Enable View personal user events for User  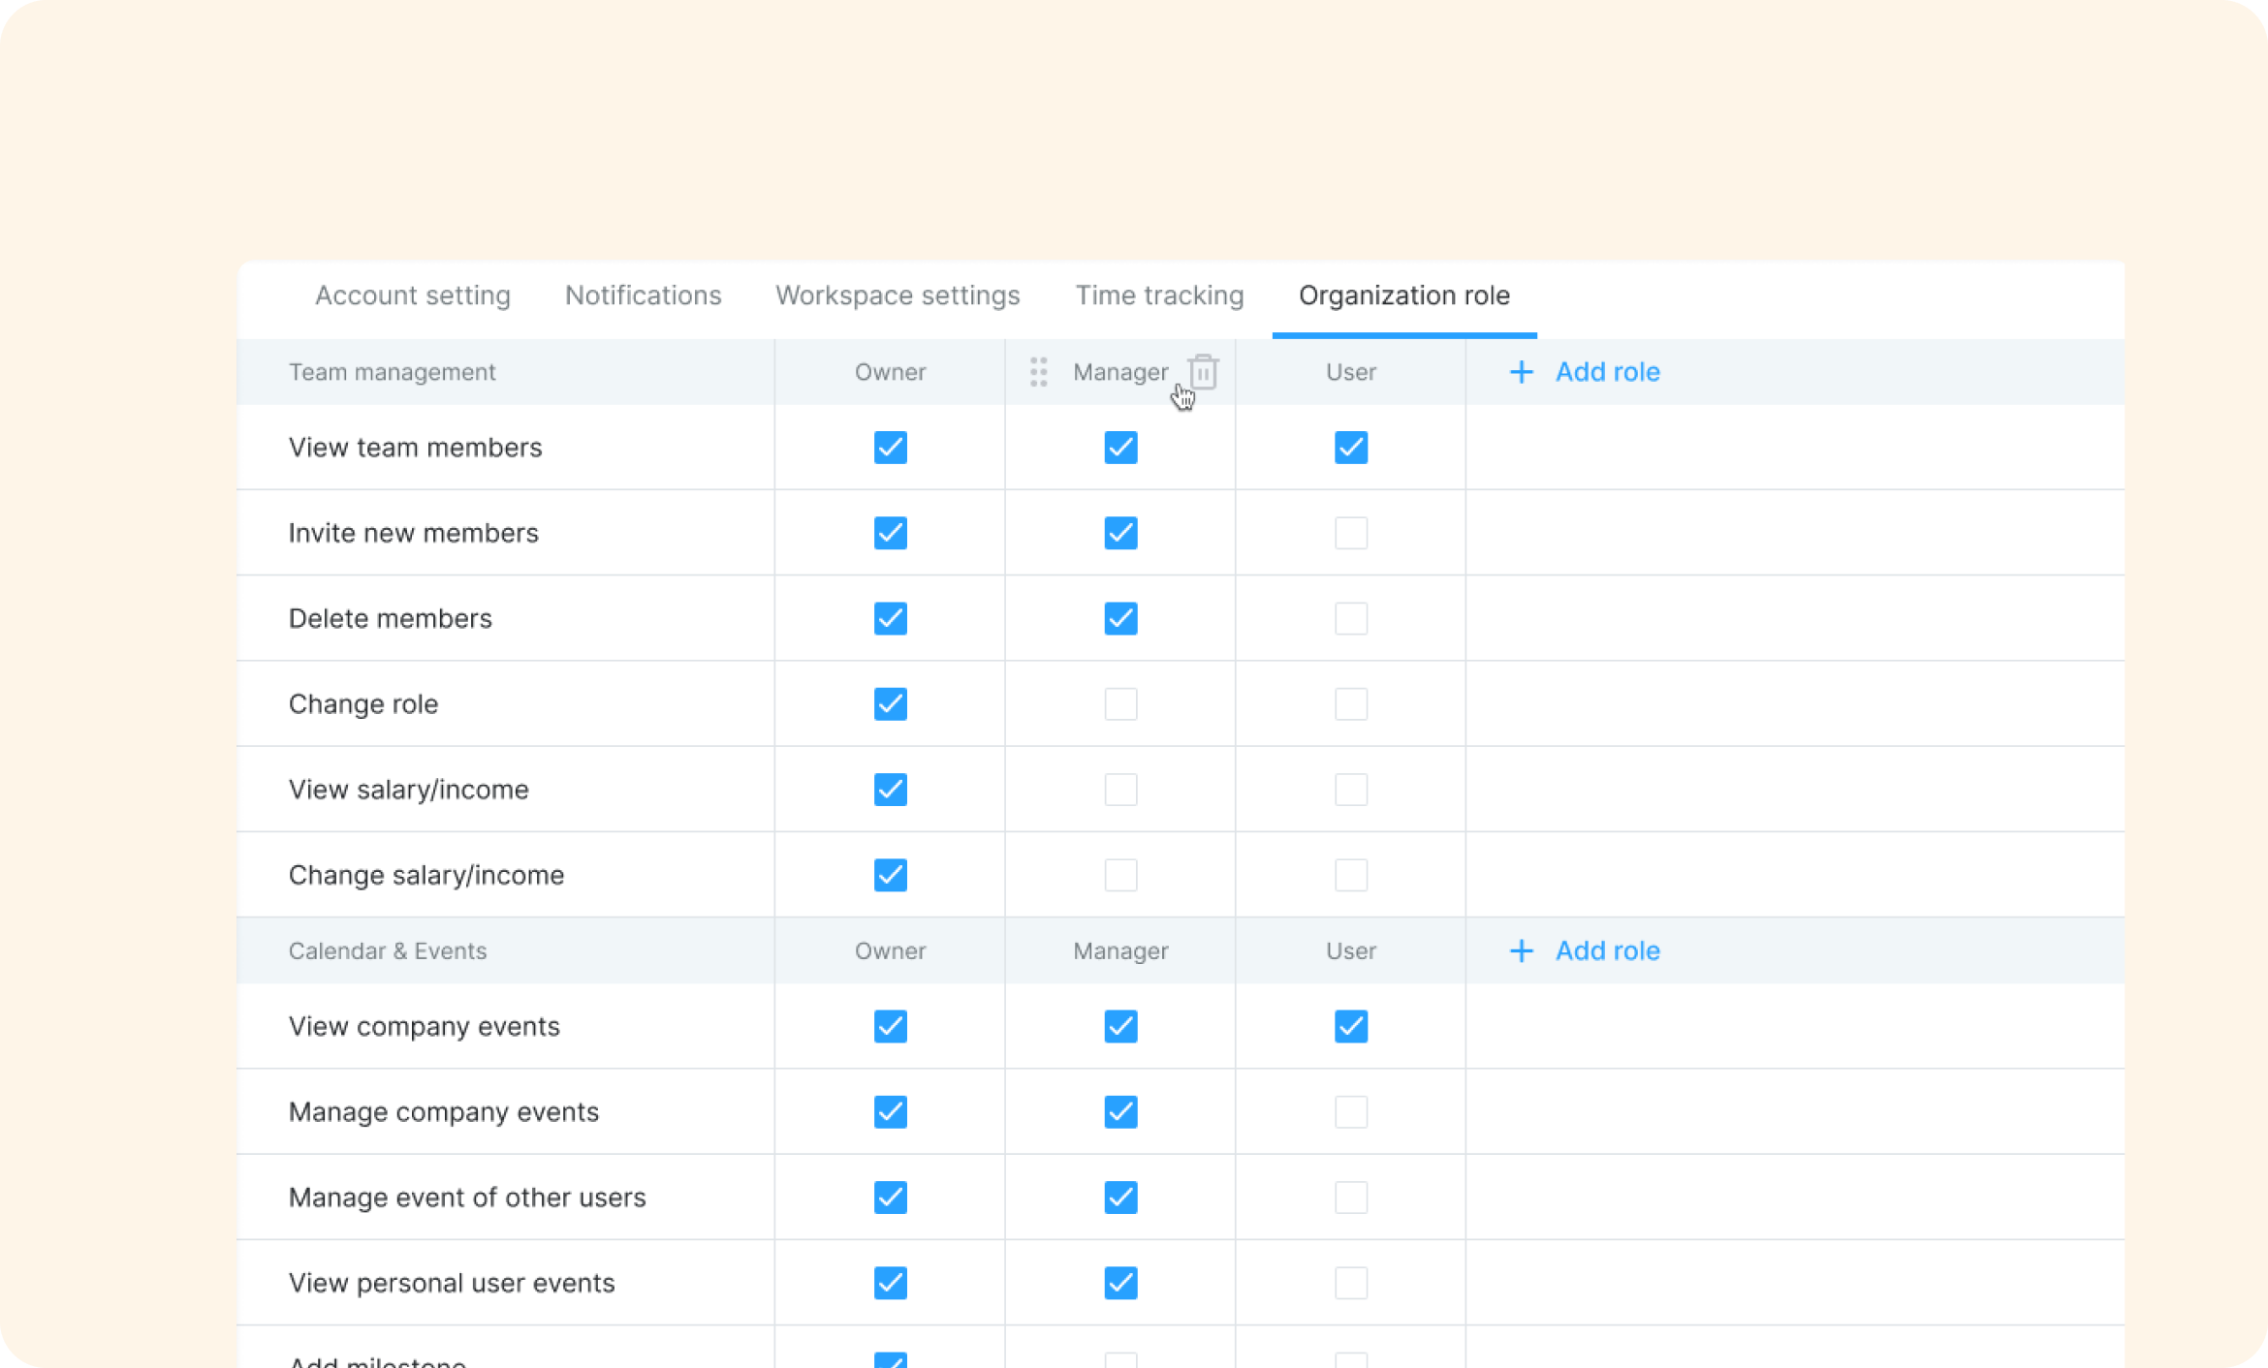[1350, 1283]
